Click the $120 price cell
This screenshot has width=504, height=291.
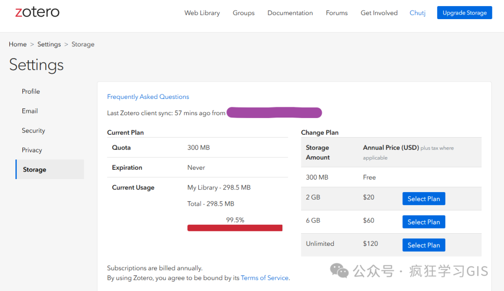(370, 243)
